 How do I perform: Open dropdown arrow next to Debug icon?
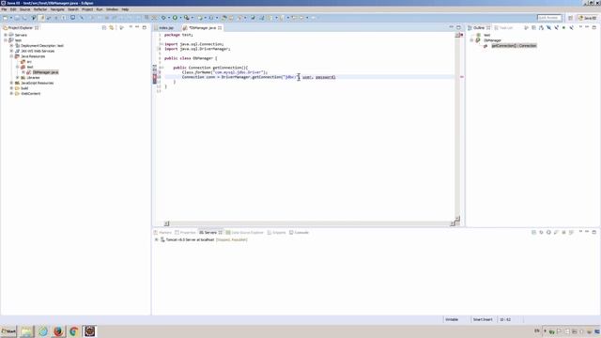click(169, 18)
